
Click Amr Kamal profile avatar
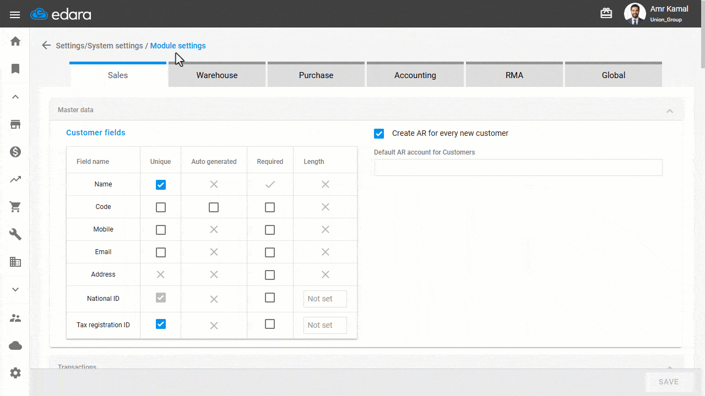coord(634,14)
